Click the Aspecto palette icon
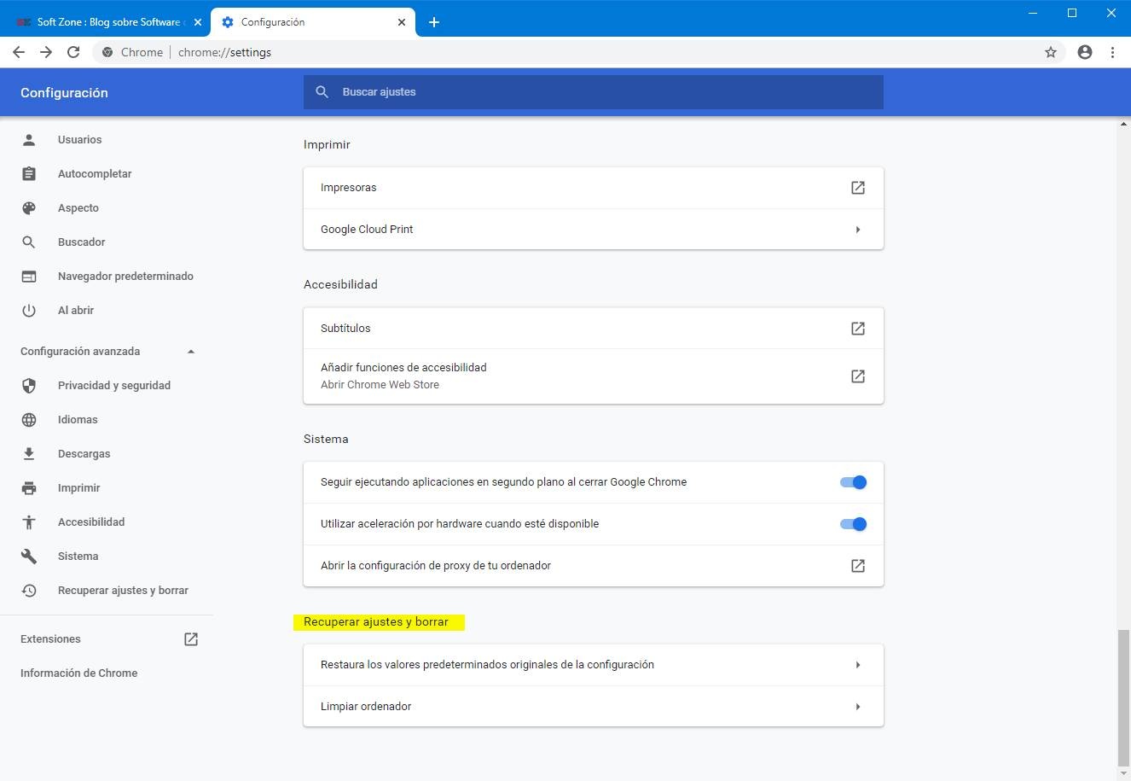The width and height of the screenshot is (1131, 781). pyautogui.click(x=29, y=207)
